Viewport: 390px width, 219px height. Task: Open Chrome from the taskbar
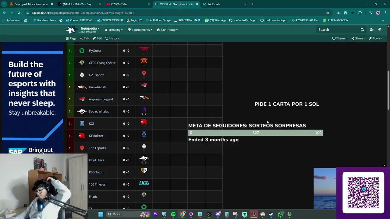click(x=182, y=214)
